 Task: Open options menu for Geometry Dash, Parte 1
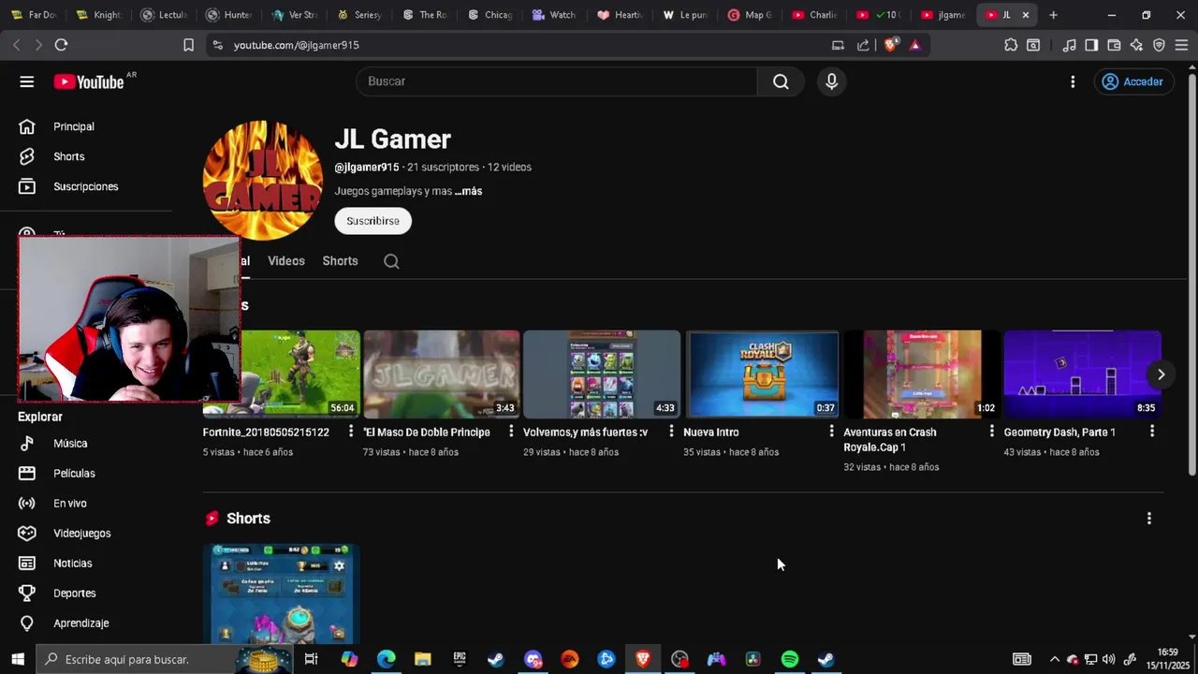point(1152,432)
